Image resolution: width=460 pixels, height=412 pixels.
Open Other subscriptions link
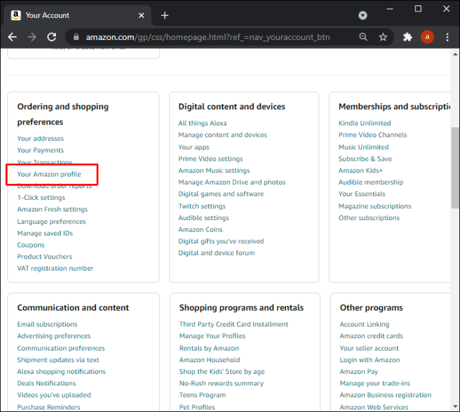tap(369, 218)
